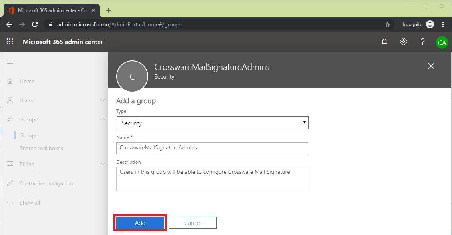Expand the Billing section chevron
Screen dimensions: 452x235
[x=103, y=164]
